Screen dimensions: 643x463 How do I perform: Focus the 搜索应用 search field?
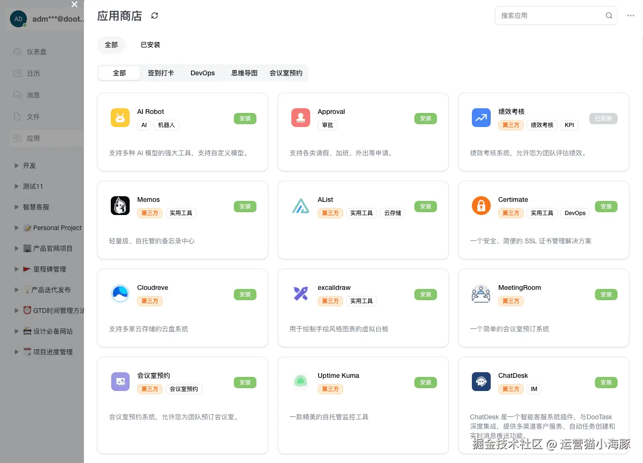coord(556,16)
